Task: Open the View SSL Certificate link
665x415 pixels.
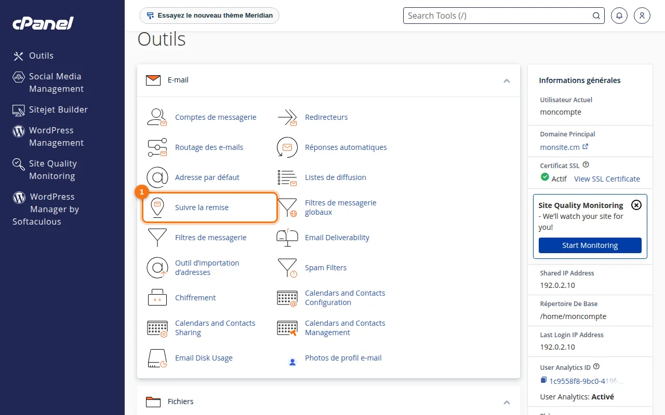Action: click(x=607, y=178)
